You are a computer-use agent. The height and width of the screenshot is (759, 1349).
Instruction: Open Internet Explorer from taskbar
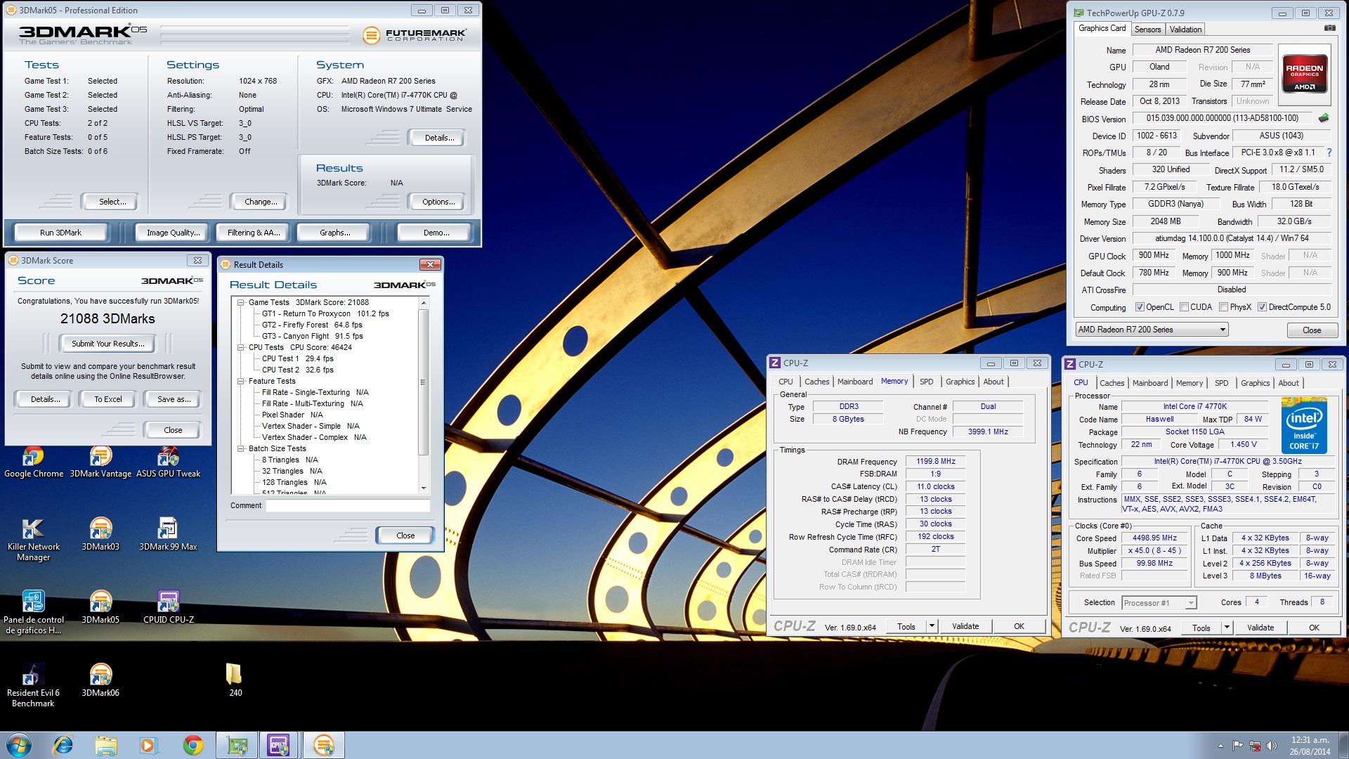click(63, 745)
